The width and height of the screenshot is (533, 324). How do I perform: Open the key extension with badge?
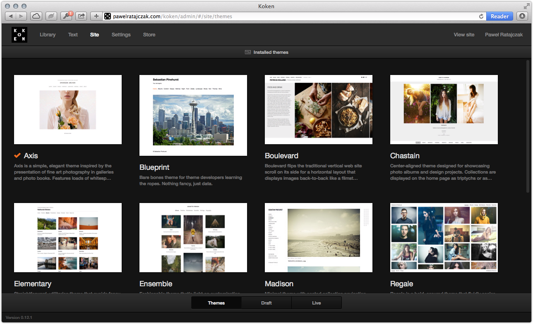[67, 16]
